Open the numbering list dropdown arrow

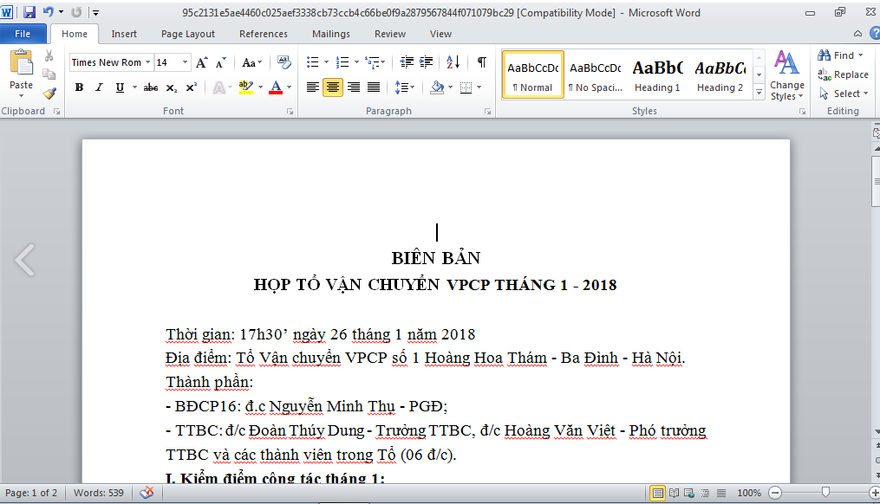pyautogui.click(x=356, y=62)
